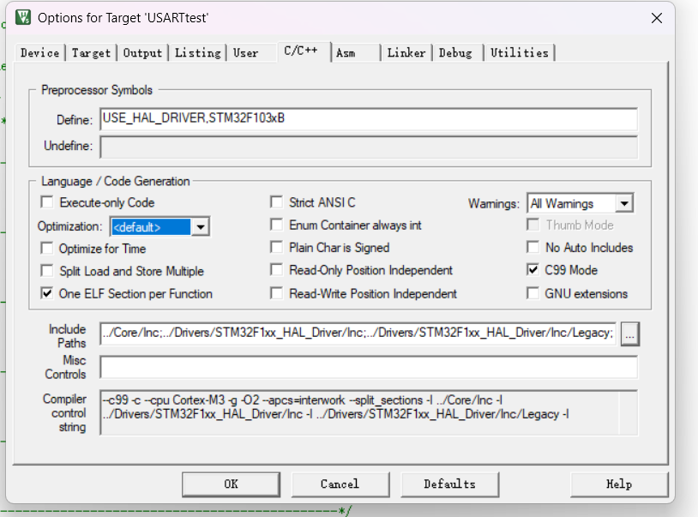Close the Options for Target dialog
This screenshot has width=698, height=517.
coord(656,18)
